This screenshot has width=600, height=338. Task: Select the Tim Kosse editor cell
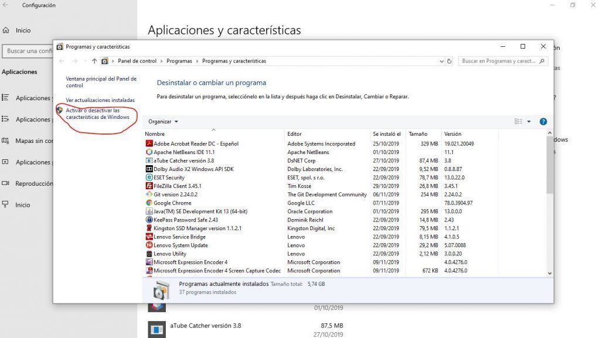(299, 186)
